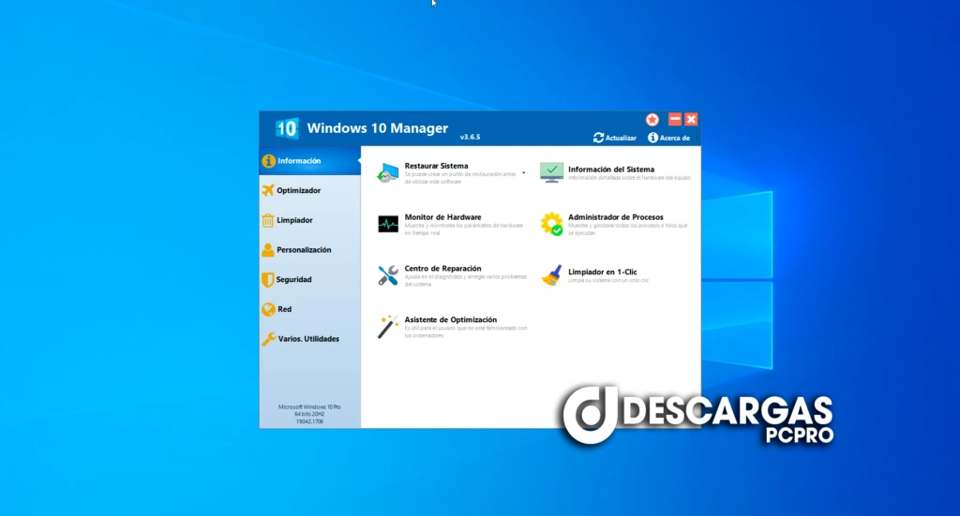This screenshot has height=516, width=960.
Task: Open the Información del Sistema icon
Action: coord(552,172)
